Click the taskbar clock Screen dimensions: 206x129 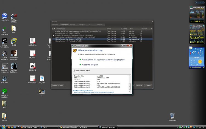pyautogui.click(x=202, y=127)
